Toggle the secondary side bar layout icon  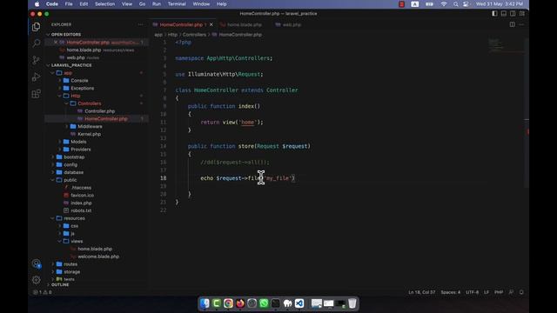513,14
